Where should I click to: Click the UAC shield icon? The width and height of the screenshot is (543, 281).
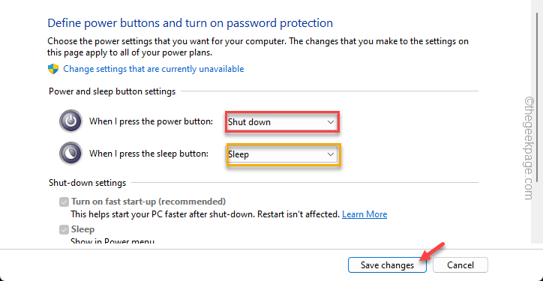click(x=53, y=69)
